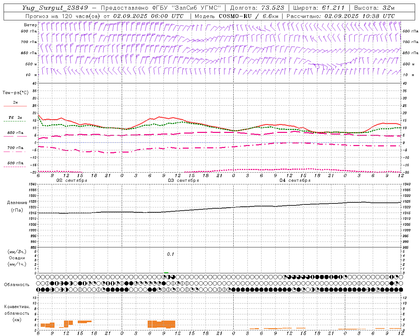The image size is (420, 336).
Task: Click the longitude value 73.523
Action: pos(272,8)
